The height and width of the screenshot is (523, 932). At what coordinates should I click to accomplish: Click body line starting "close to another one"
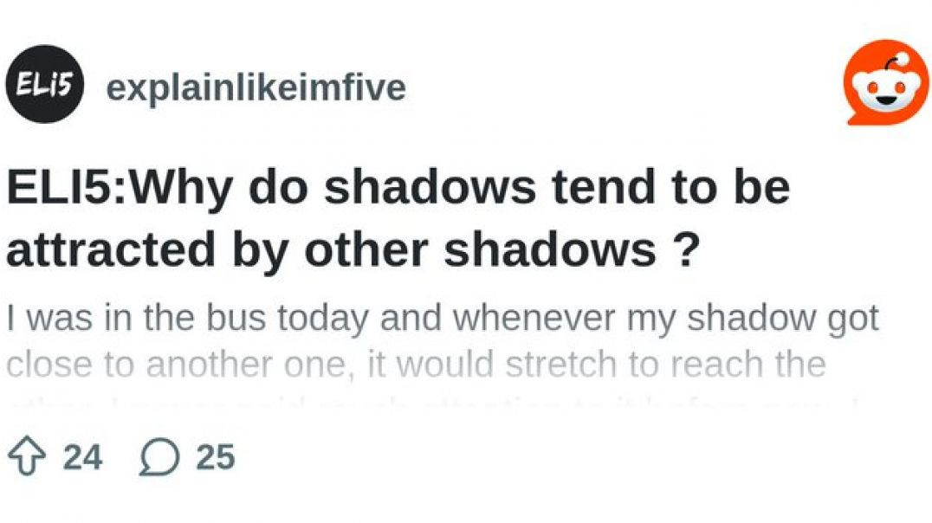point(416,364)
